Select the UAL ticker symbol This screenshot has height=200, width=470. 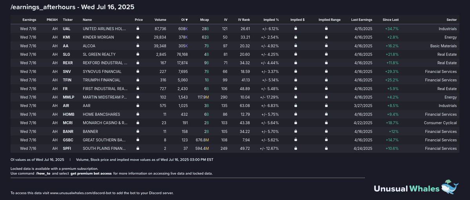(67, 29)
